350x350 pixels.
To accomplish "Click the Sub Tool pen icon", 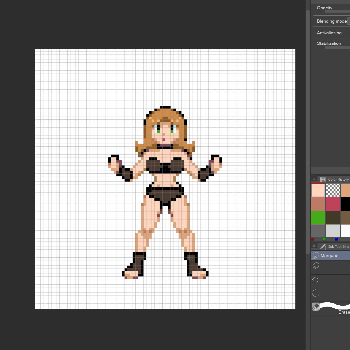I will 323,247.
